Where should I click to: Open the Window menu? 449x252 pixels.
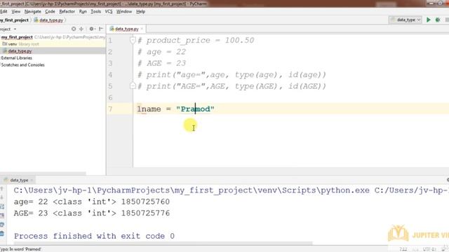pyautogui.click(x=124, y=11)
